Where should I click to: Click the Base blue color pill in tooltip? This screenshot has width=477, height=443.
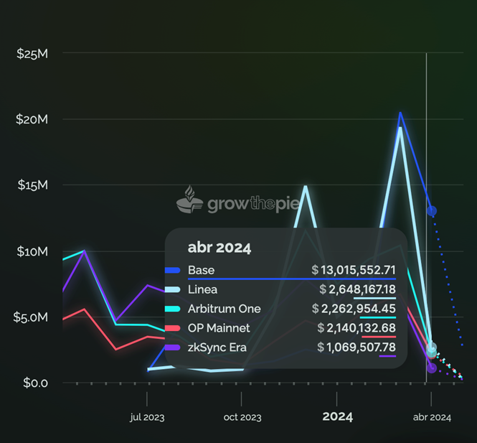pos(172,270)
